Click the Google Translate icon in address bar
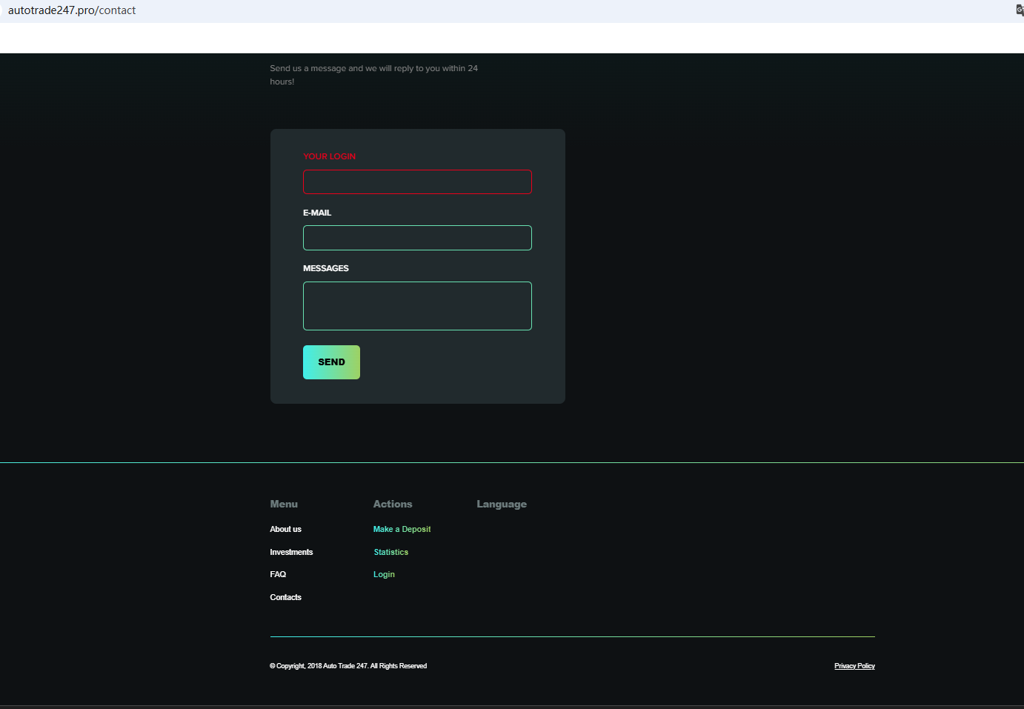The height and width of the screenshot is (709, 1024). point(1020,10)
